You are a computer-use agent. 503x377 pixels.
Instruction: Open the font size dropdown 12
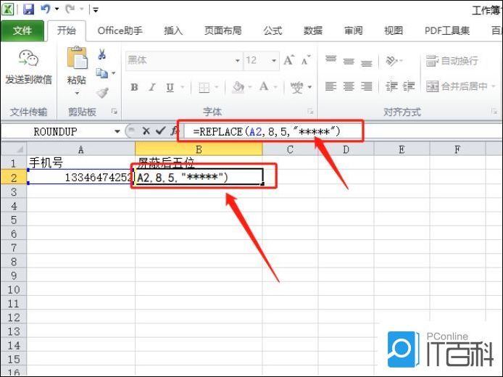pos(274,61)
